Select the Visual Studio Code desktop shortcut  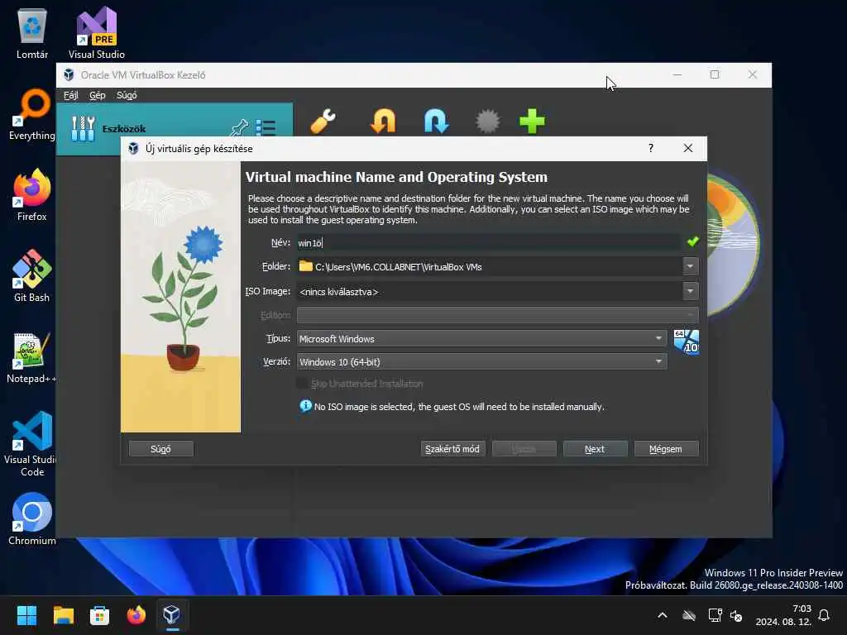[x=32, y=444]
